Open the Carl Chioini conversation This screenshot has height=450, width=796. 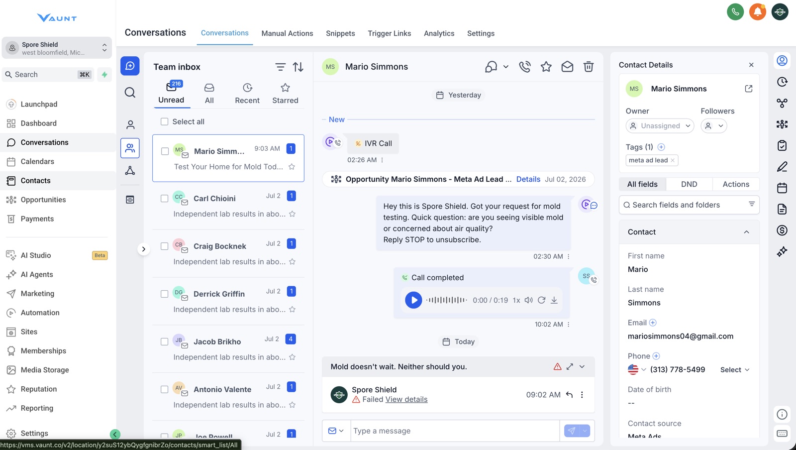pos(228,206)
